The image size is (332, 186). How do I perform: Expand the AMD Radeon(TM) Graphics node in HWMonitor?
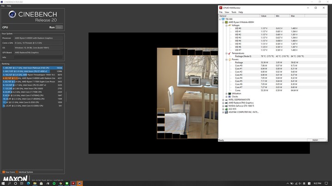click(223, 103)
